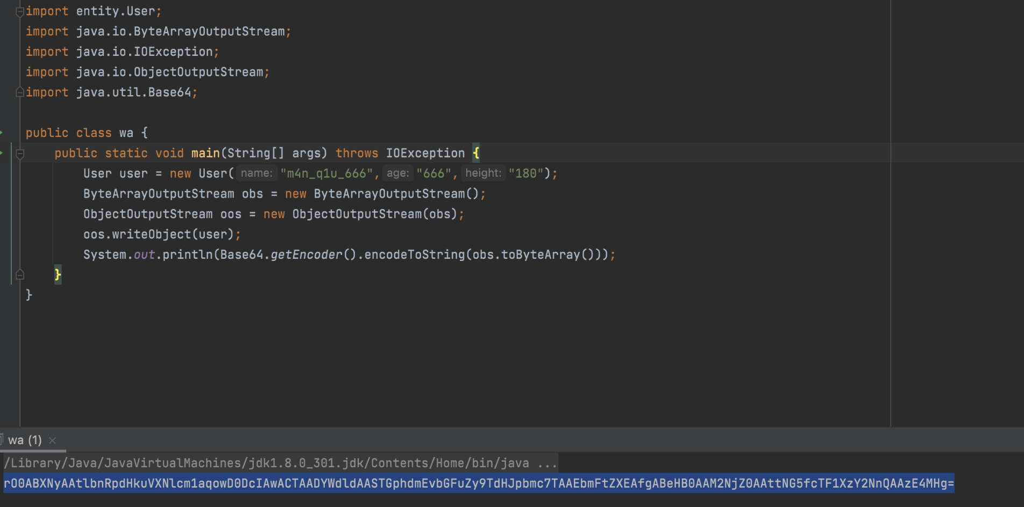Click the string literal "180"
The image size is (1024, 507).
click(x=526, y=173)
